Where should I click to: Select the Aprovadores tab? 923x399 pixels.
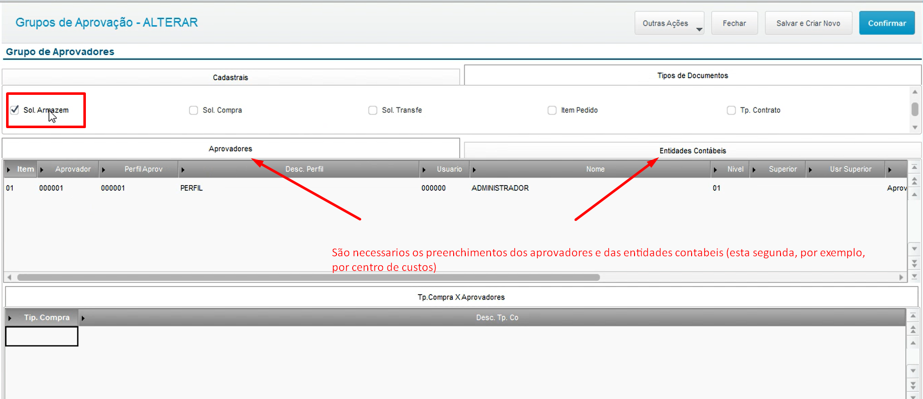coord(230,148)
